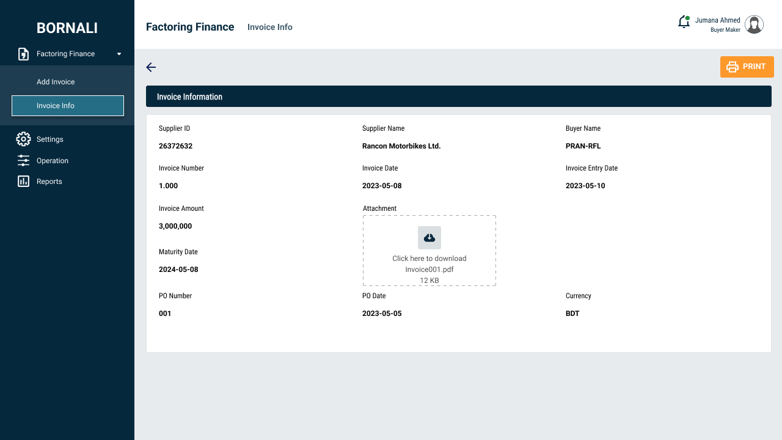Click the Factoring Finance page title
The width and height of the screenshot is (782, 440).
[190, 27]
